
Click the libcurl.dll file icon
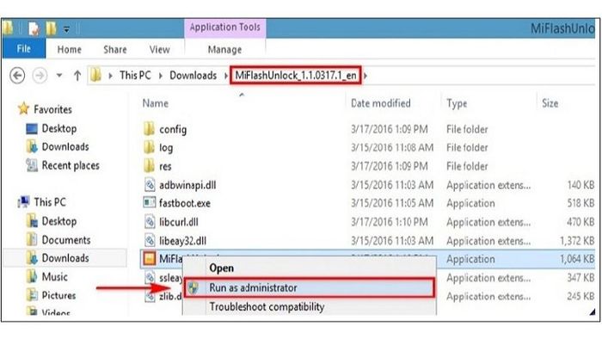(x=150, y=221)
